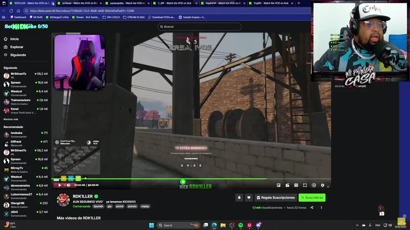The image size is (410, 230).
Task: Open Discord from the taskbar
Action: click(x=258, y=225)
